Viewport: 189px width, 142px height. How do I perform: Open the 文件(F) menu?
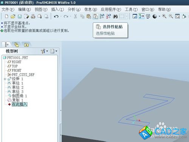(8, 9)
